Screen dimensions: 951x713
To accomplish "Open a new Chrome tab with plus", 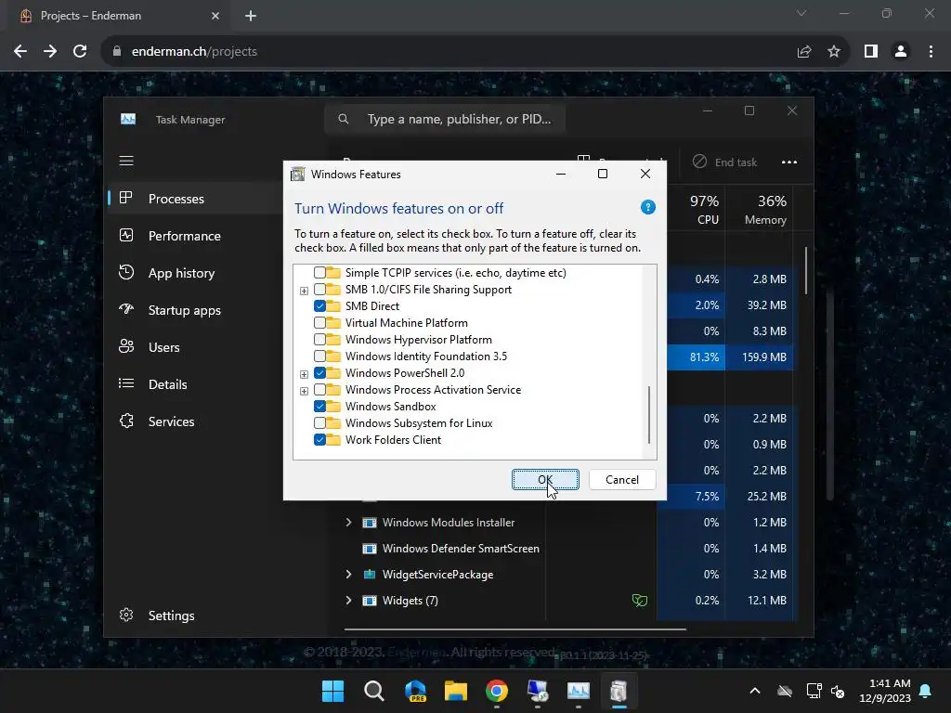I will point(251,16).
